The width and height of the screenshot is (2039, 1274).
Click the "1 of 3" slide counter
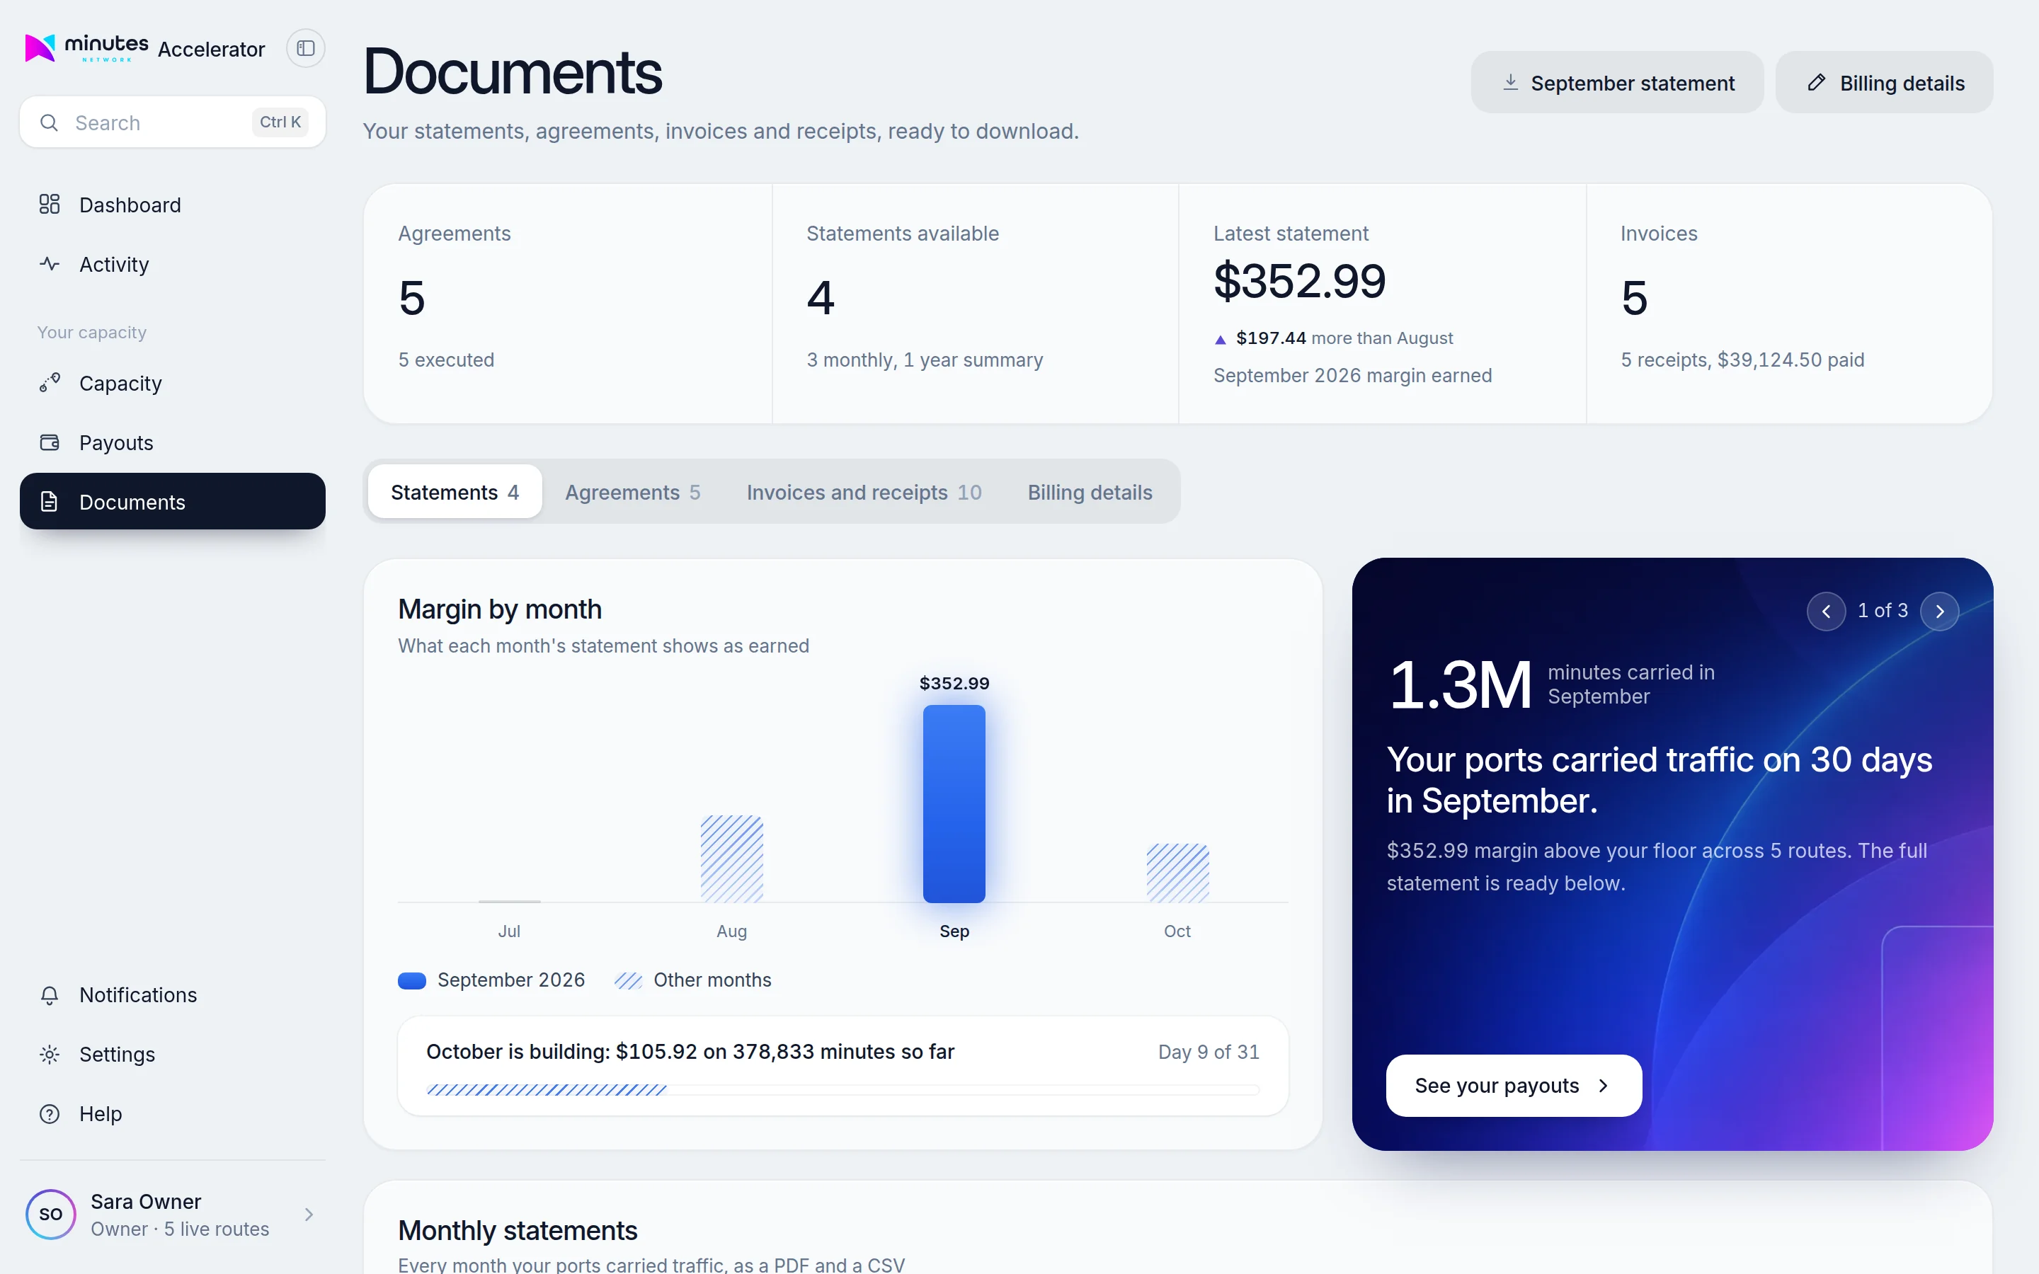pos(1883,610)
